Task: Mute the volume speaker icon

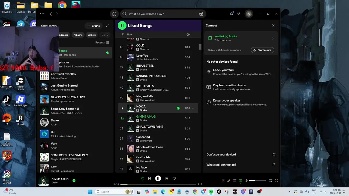Action: pos(246,180)
